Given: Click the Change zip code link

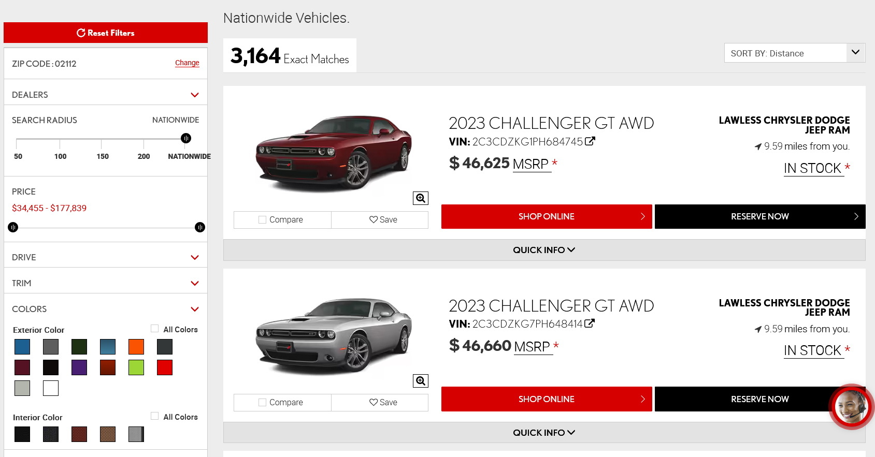Looking at the screenshot, I should point(187,63).
